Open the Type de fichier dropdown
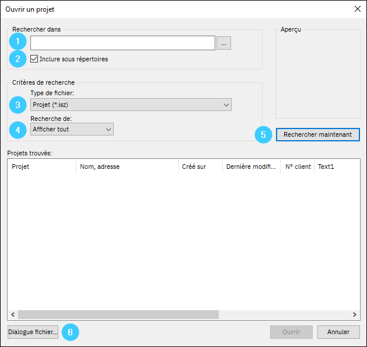This screenshot has width=367, height=347. click(131, 105)
